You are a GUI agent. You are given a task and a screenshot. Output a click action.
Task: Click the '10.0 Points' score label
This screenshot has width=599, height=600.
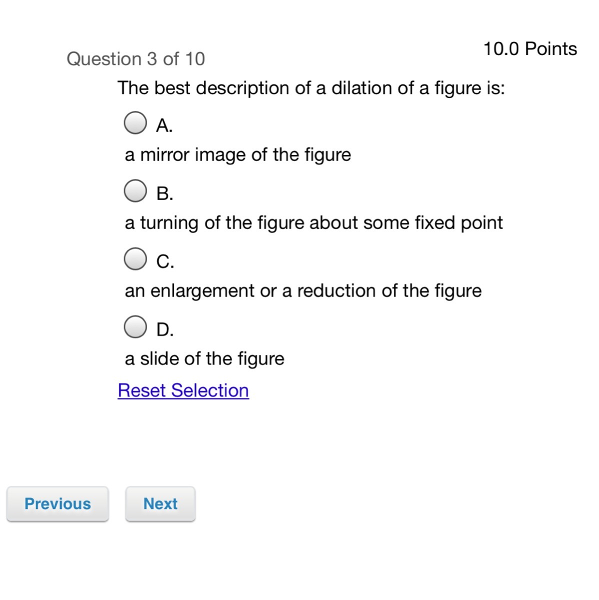pyautogui.click(x=530, y=49)
